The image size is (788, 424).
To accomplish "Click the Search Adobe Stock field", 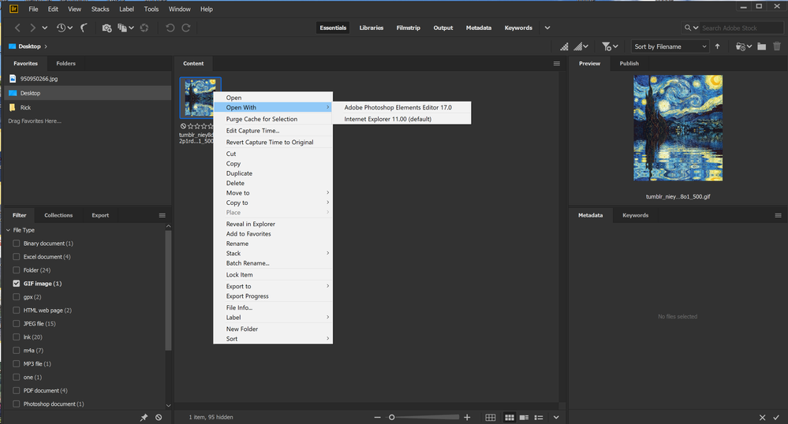I will click(x=741, y=28).
